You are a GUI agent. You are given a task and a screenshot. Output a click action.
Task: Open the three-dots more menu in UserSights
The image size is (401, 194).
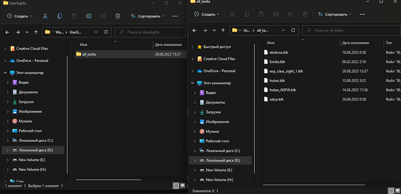[175, 16]
